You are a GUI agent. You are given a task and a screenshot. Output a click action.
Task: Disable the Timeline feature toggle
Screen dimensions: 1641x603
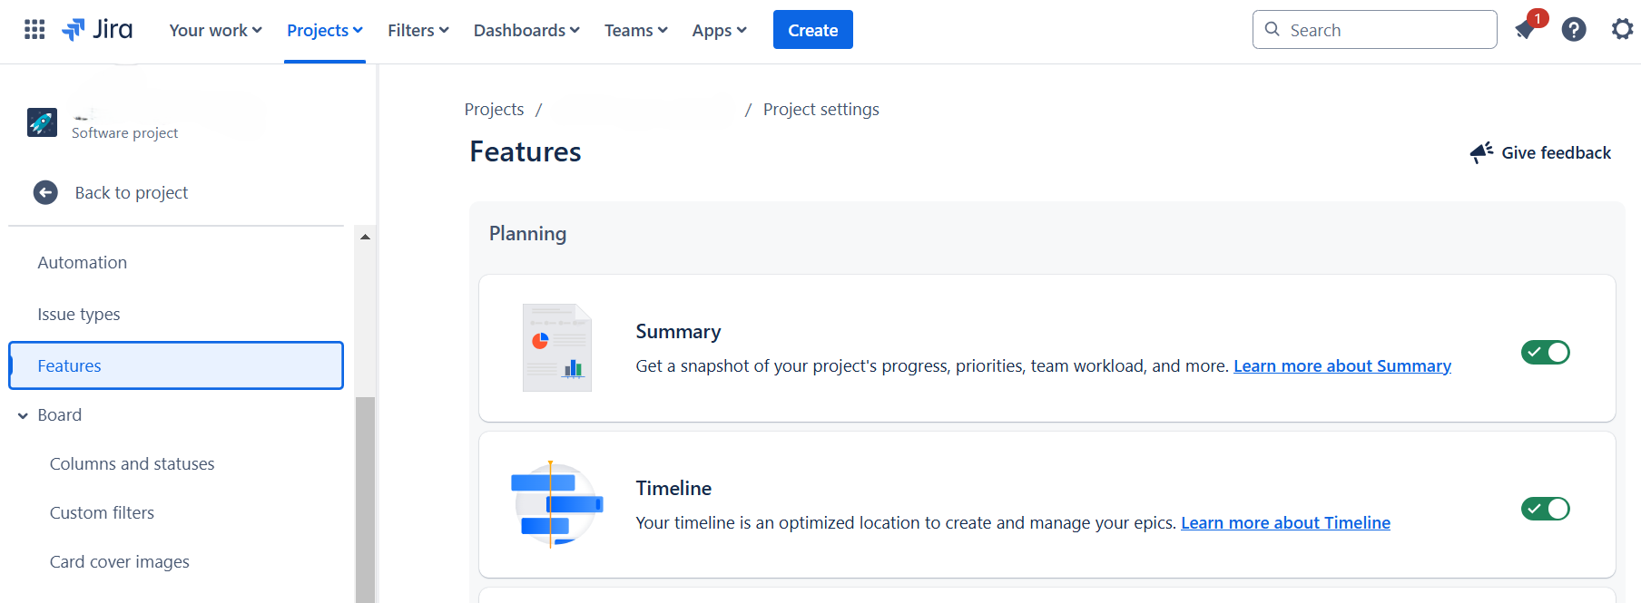click(1545, 508)
